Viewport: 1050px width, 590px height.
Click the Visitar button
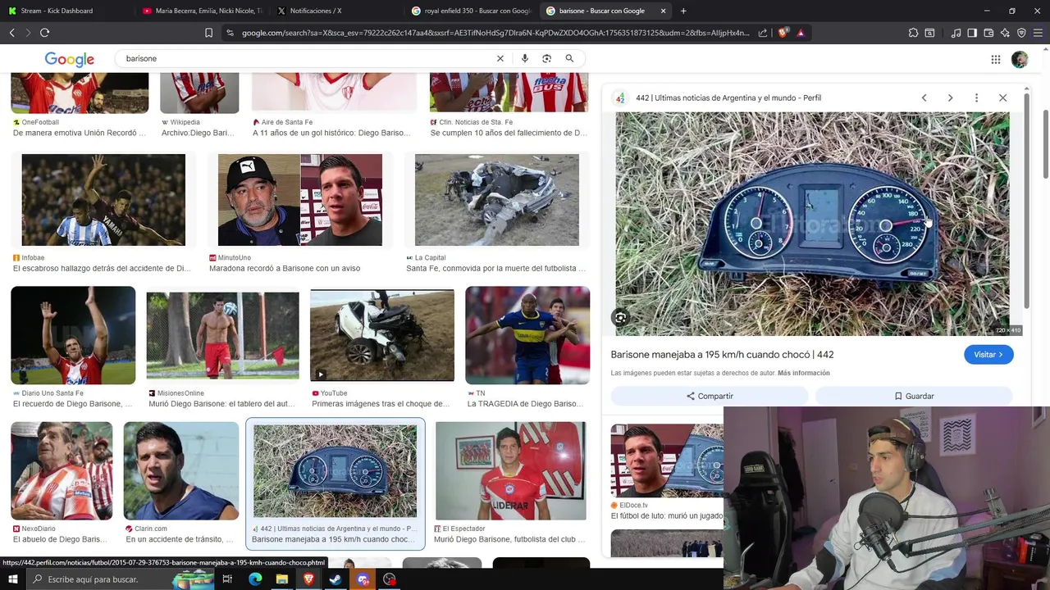pyautogui.click(x=988, y=354)
